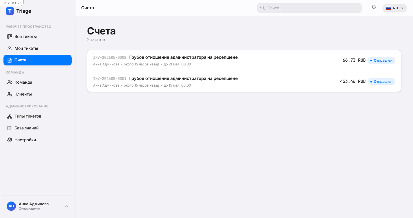Click the 453.46 RUB amount
Screen dimensions: 413x218
coord(353,81)
